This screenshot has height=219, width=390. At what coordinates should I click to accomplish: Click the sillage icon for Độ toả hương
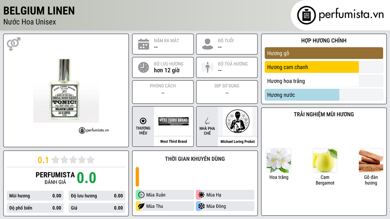[x=208, y=67]
